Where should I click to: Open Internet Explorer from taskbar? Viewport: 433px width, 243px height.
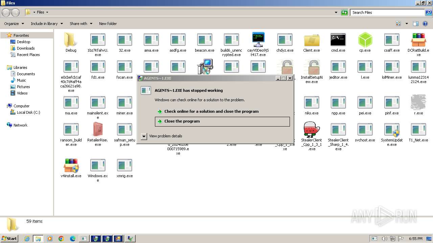pyautogui.click(x=27, y=239)
